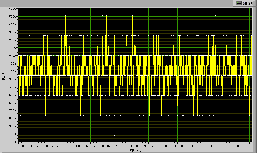The image size is (257, 153).
Task: Click the 100m Y-axis tick label
Action: click(12, 48)
